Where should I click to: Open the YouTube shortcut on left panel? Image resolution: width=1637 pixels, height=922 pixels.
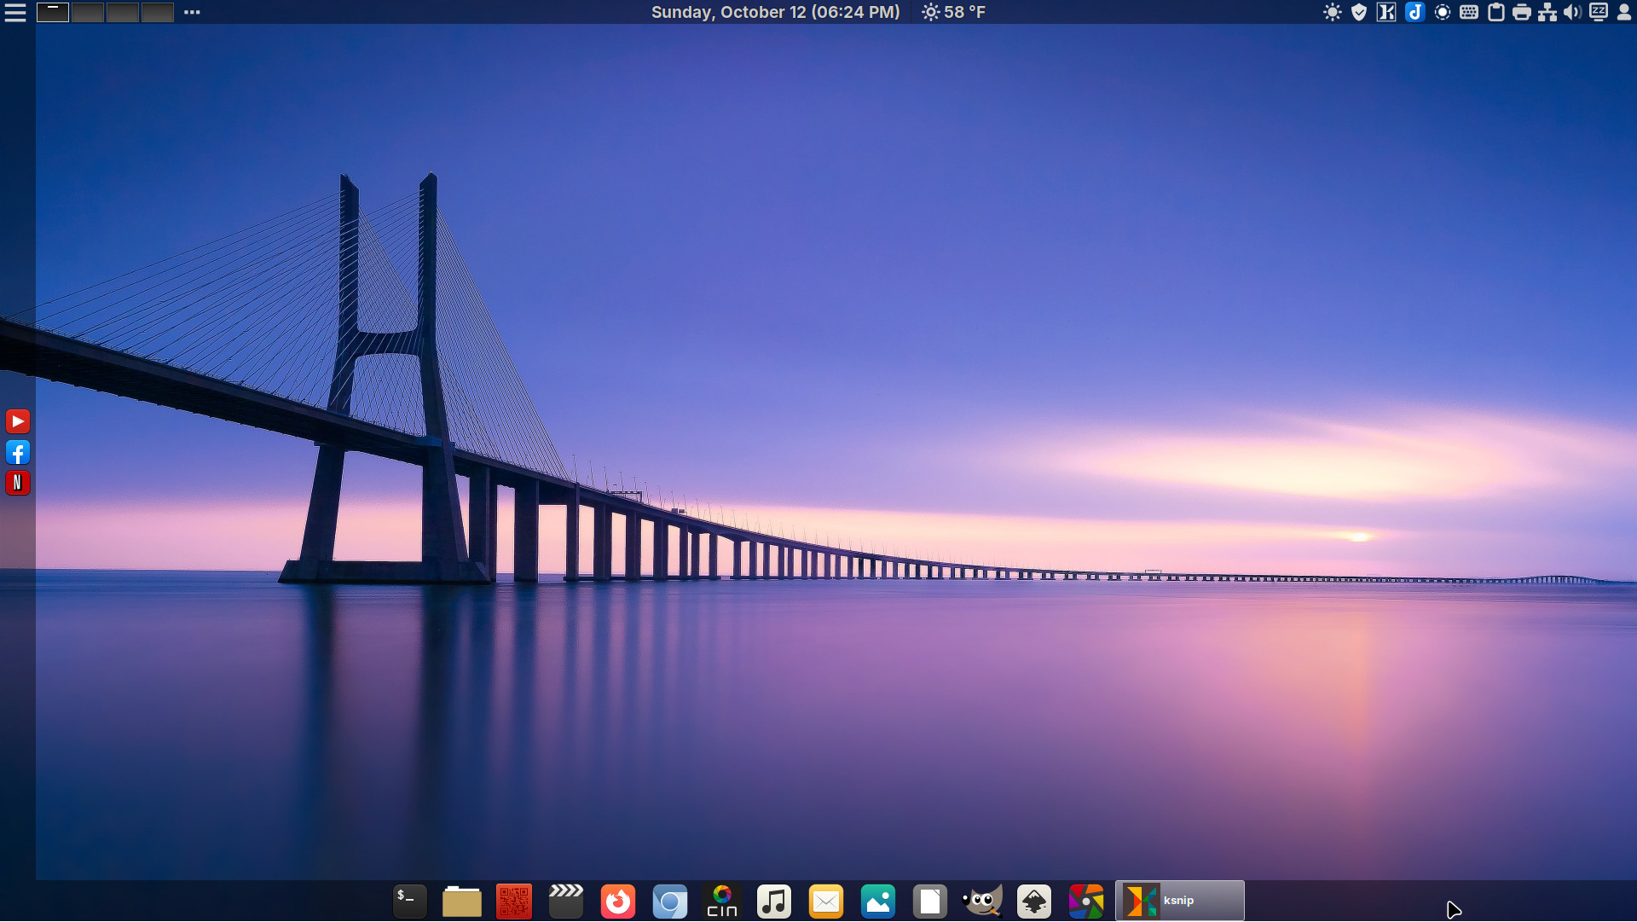click(18, 421)
